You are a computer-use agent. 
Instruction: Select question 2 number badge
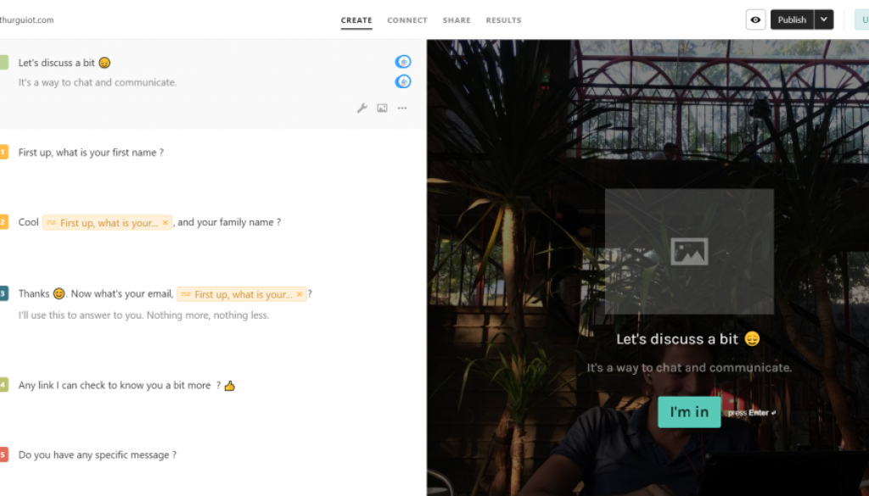3,222
